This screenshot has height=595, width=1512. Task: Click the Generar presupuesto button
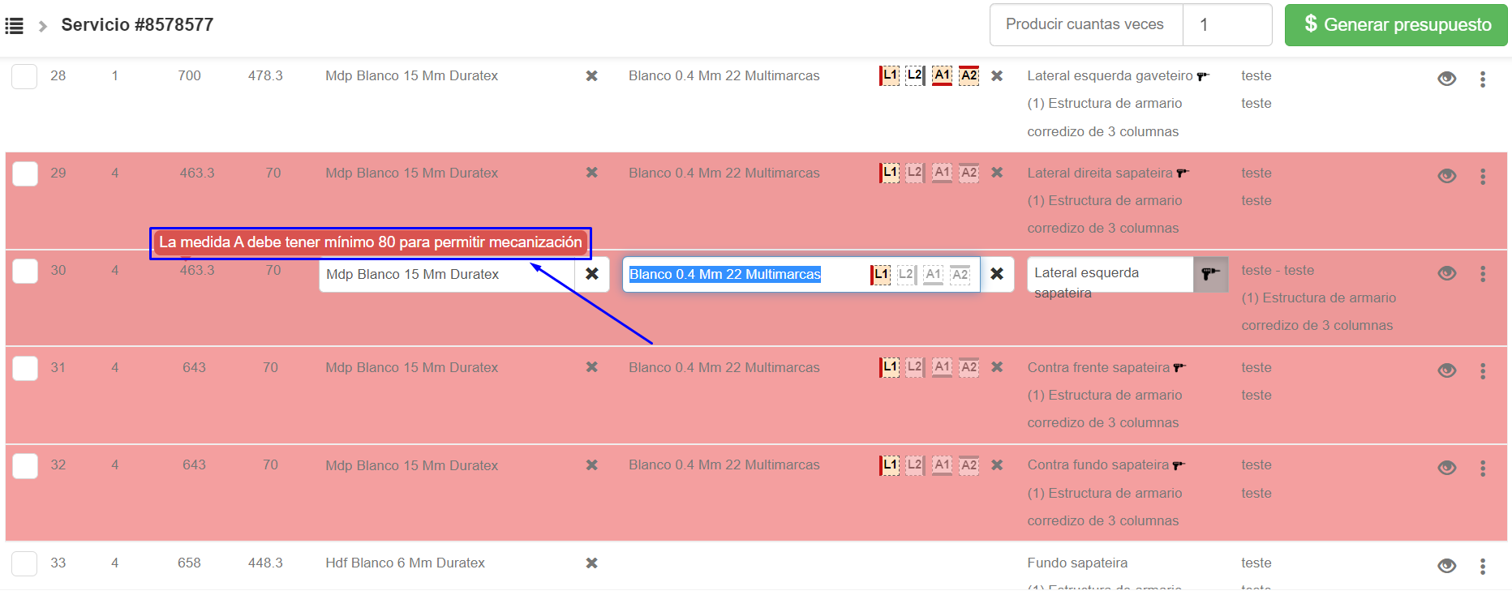(x=1396, y=25)
